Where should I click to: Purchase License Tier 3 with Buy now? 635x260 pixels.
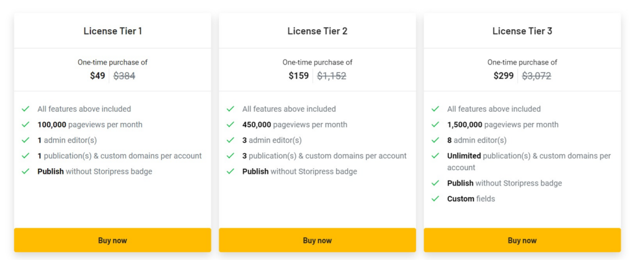tap(522, 240)
